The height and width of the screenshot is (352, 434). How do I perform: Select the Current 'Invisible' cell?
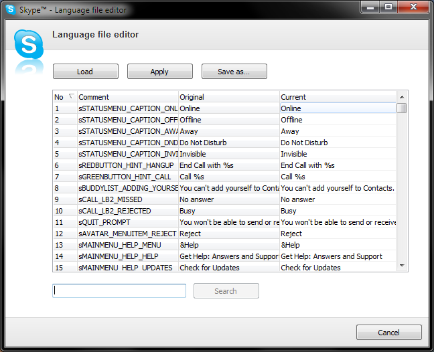click(x=338, y=154)
